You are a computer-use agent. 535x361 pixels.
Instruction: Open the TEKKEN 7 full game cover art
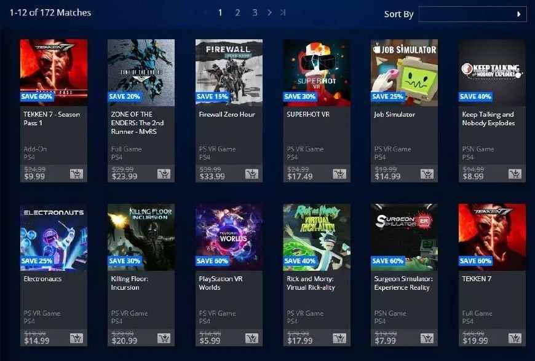[x=492, y=237]
